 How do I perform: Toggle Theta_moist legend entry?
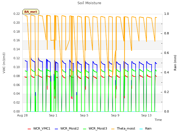[x=123, y=128]
